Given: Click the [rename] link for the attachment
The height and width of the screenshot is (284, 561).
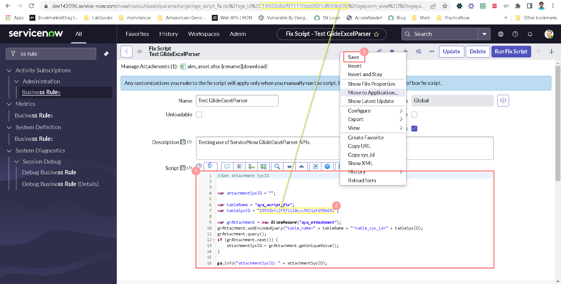Looking at the screenshot, I should coord(232,66).
